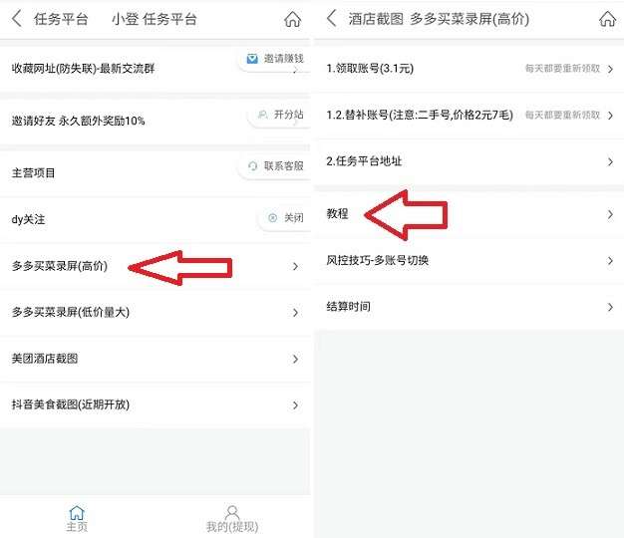The image size is (624, 538).
Task: Expand 多多买菜录屏(低价量大) chevron
Action: tap(295, 313)
